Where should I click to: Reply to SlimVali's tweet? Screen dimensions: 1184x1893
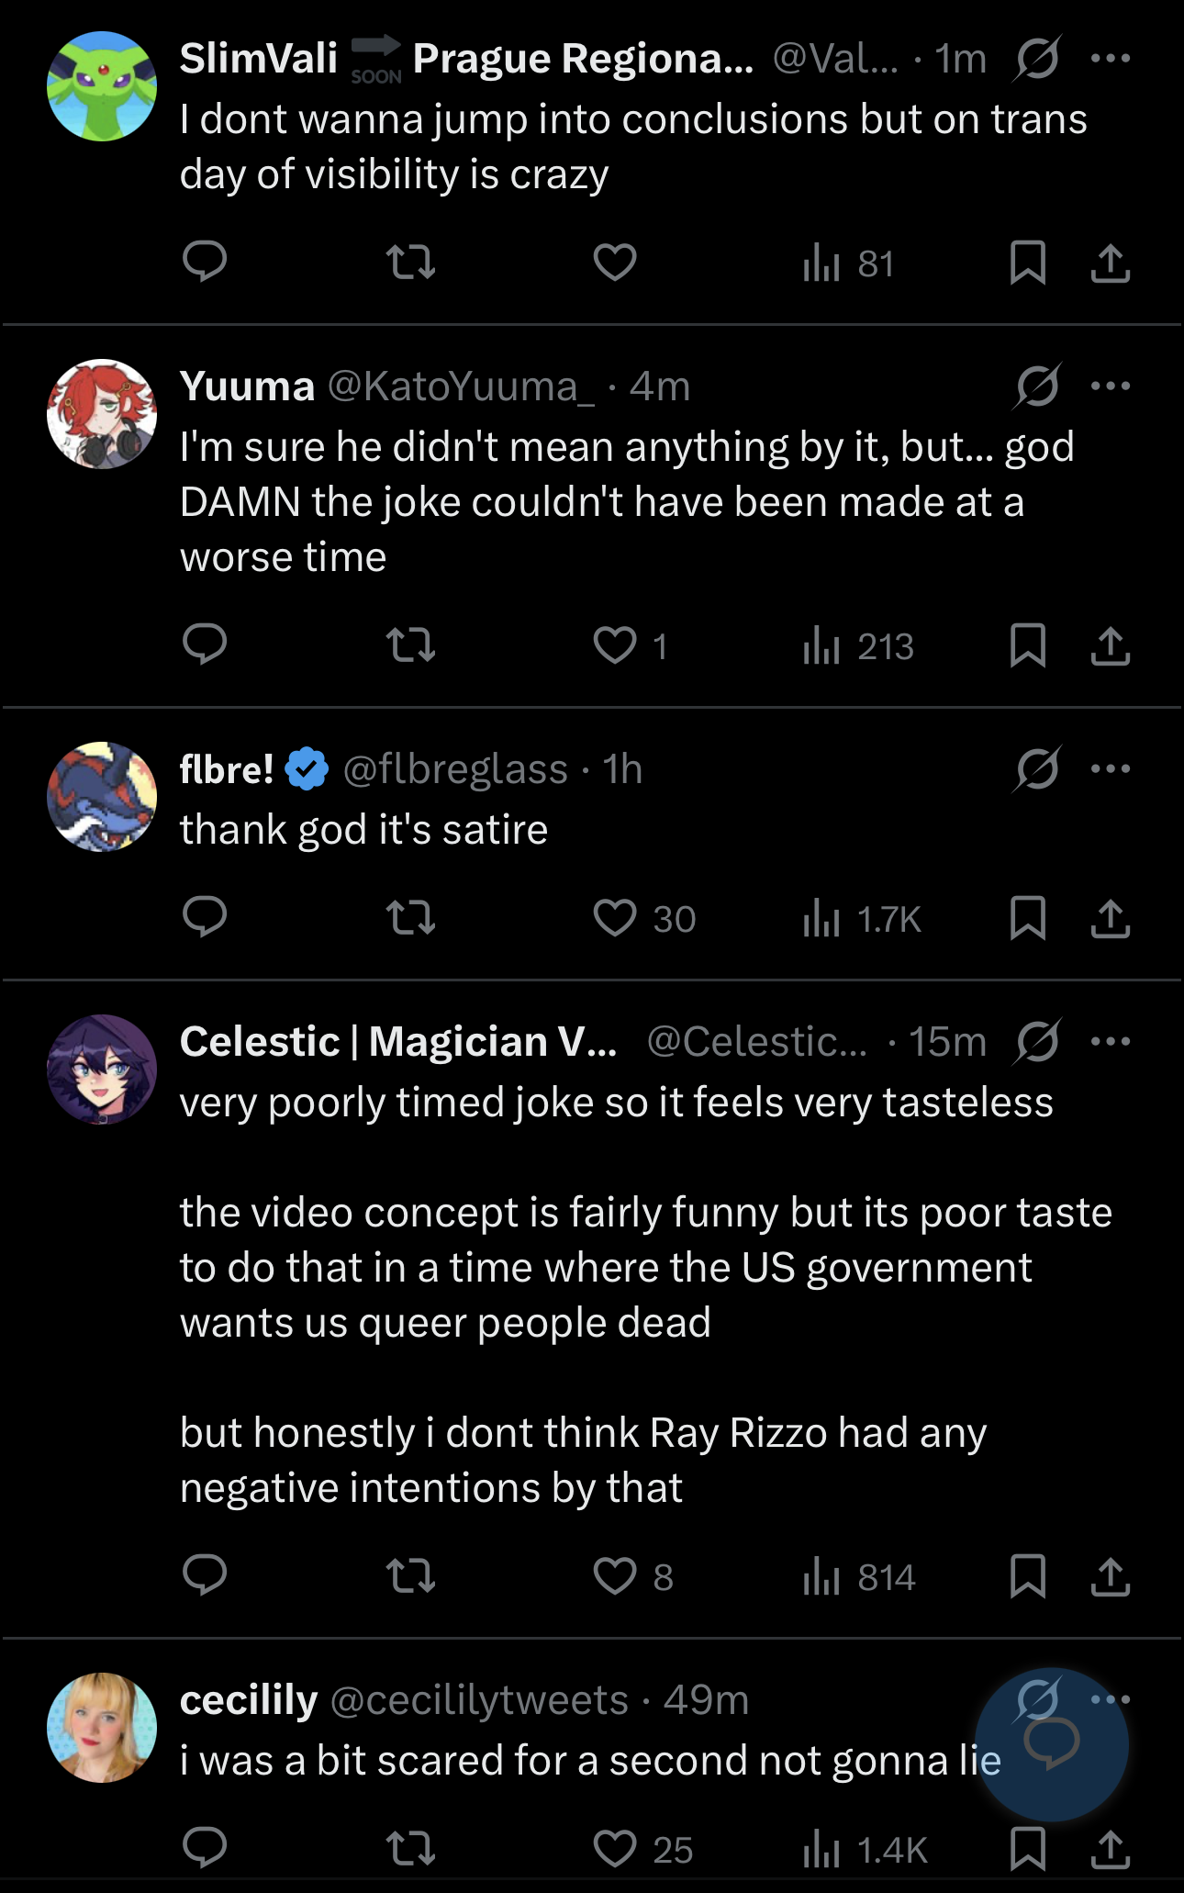pyautogui.click(x=205, y=263)
